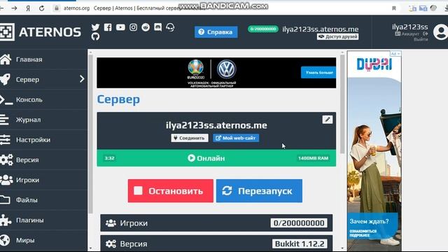Click the 1400MB RAM label
The image size is (448, 252).
coord(313,158)
